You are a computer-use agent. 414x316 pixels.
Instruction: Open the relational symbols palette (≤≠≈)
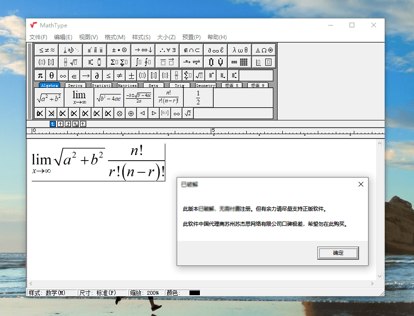coord(46,50)
